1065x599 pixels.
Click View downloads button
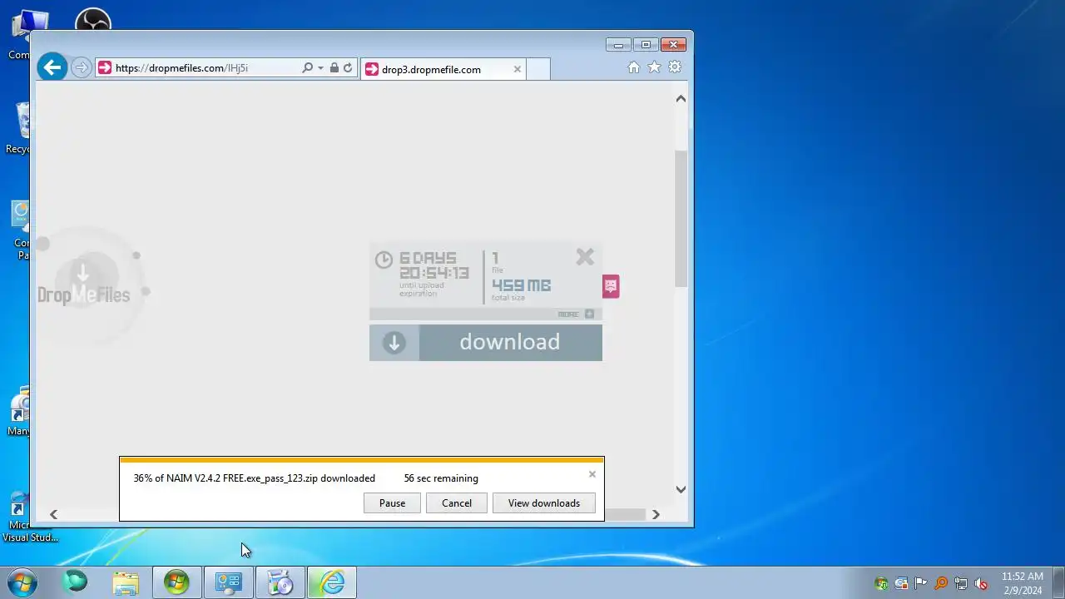click(544, 503)
